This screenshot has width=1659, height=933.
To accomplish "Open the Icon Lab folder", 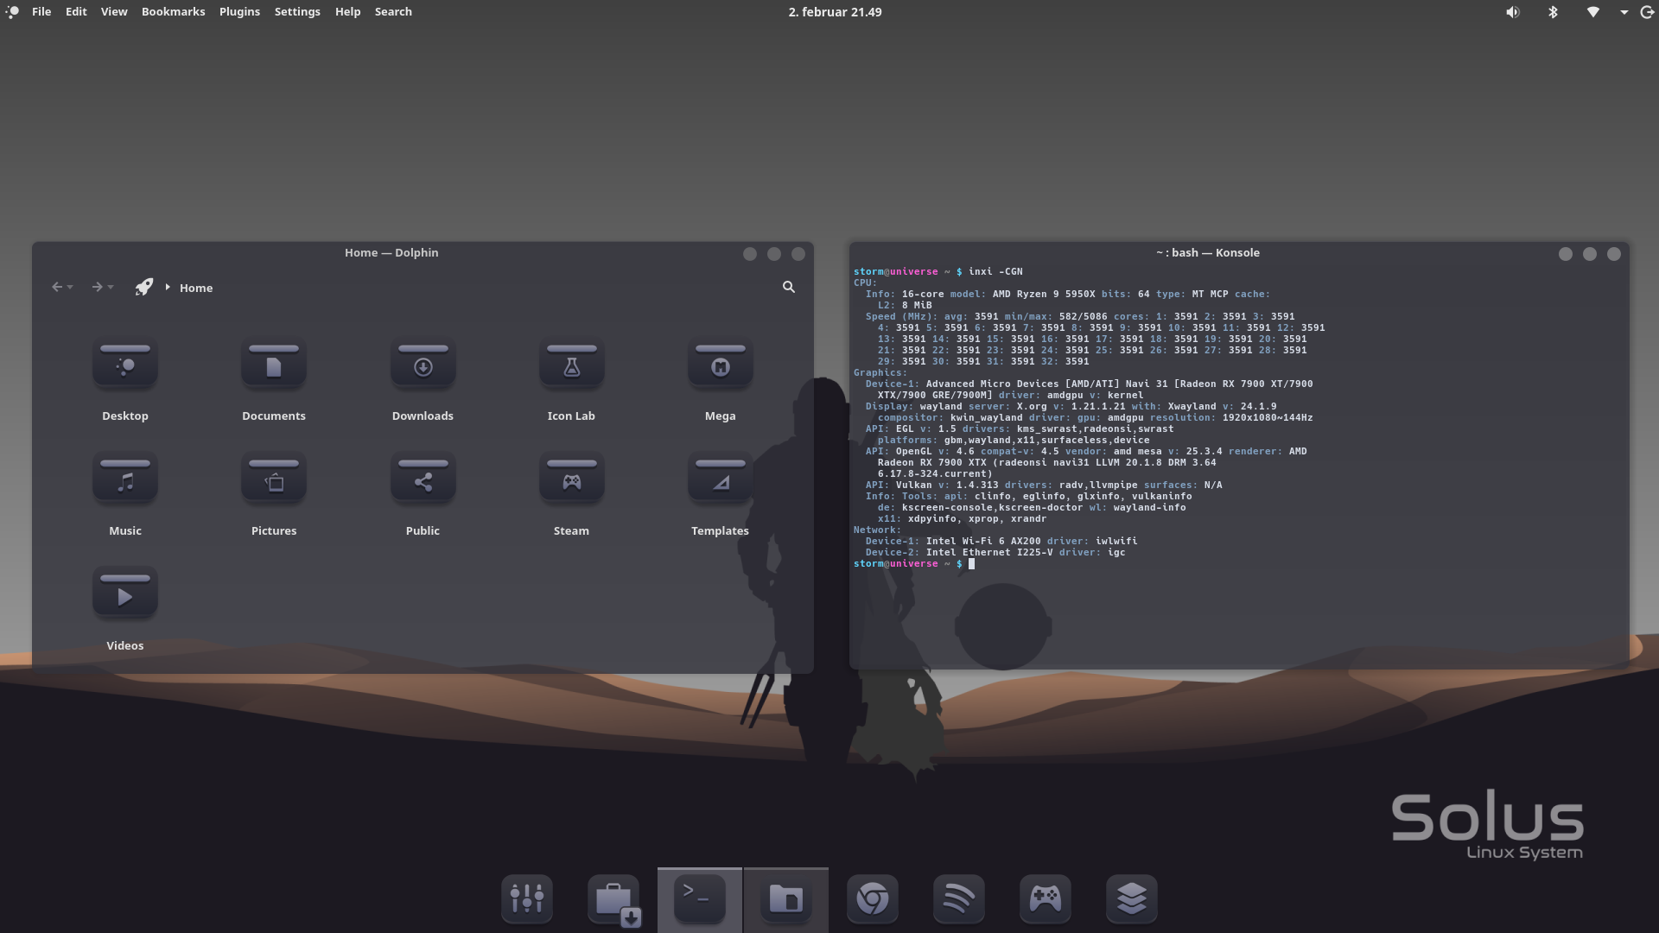I will [x=571, y=365].
